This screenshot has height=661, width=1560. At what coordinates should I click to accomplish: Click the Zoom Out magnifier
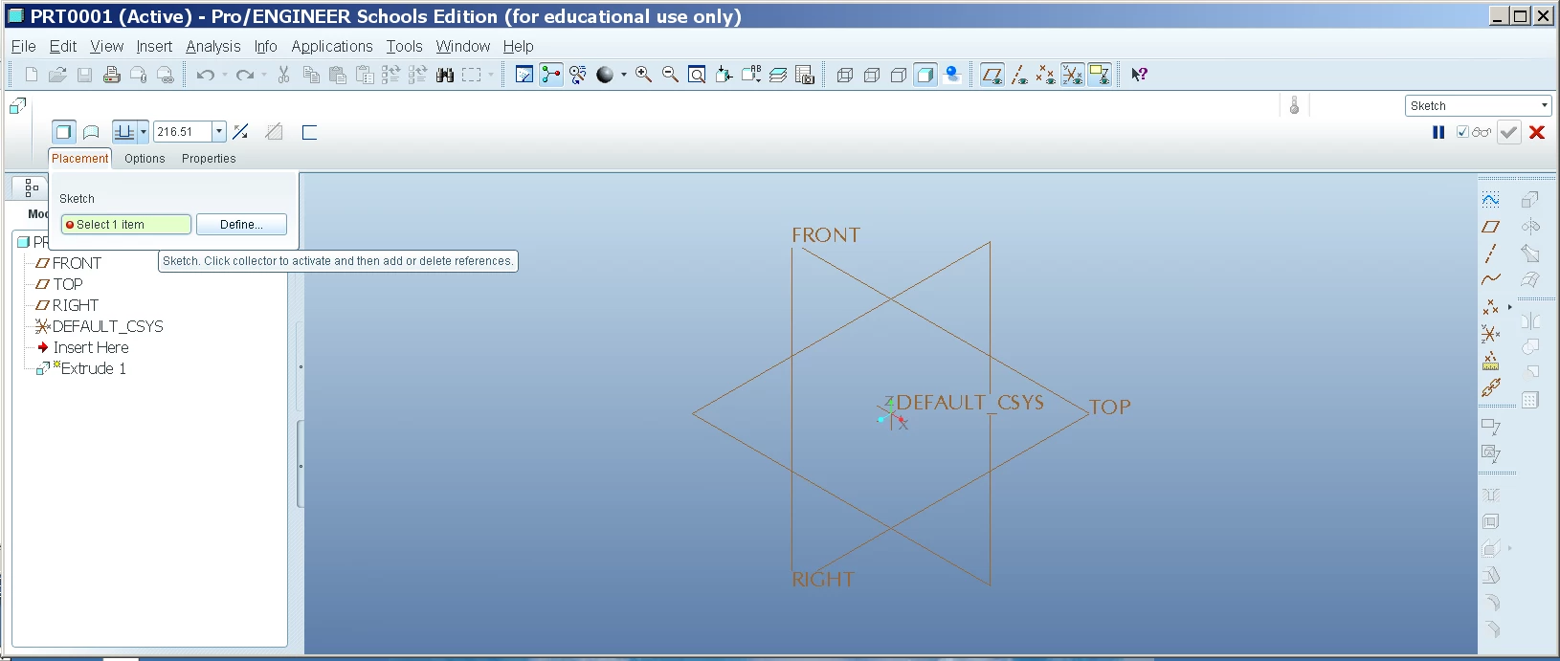pos(671,75)
